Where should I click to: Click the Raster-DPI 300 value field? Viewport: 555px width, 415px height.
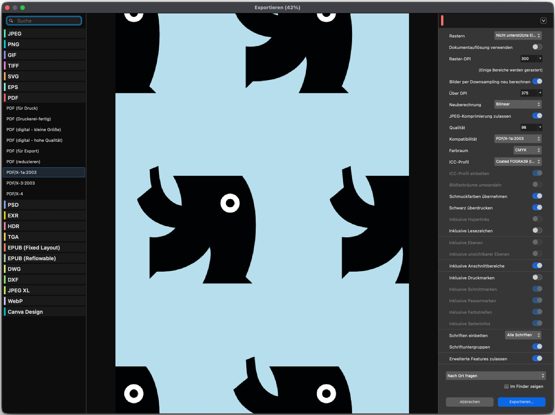tap(529, 58)
